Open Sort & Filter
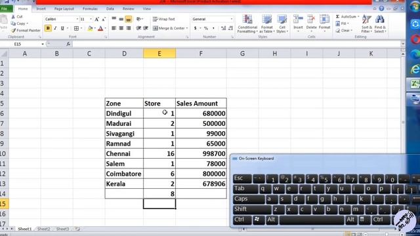Screen dimensions: 420x236 [366, 24]
